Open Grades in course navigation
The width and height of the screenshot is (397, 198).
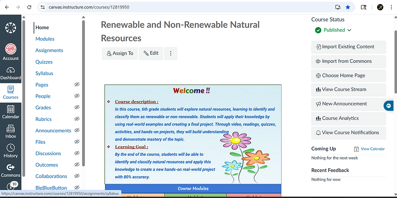[x=43, y=108]
